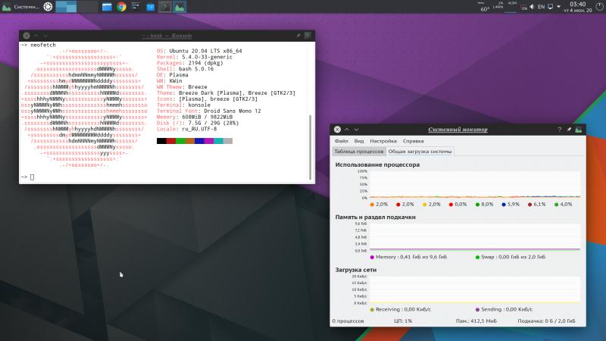606x341 pixels.
Task: Pin System Monitor window on all desktops
Action: tap(569, 130)
